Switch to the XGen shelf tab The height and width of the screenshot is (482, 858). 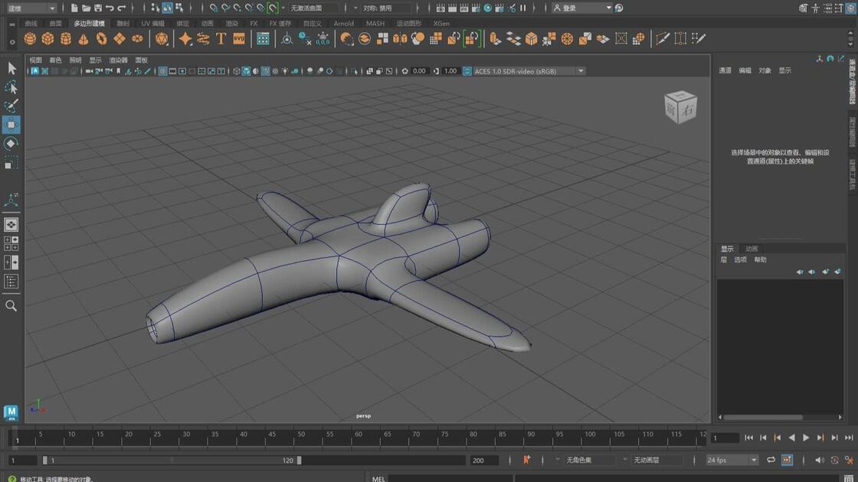441,24
